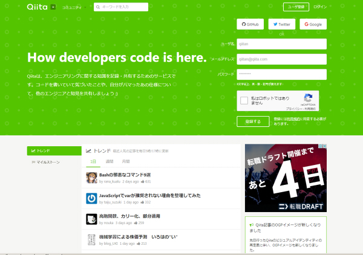This screenshot has height=255, width=363.
Task: Click the like count 332
Action: point(146,202)
